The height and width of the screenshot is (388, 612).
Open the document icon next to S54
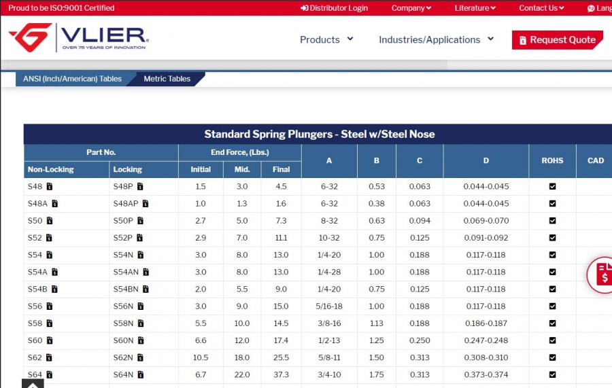[49, 255]
